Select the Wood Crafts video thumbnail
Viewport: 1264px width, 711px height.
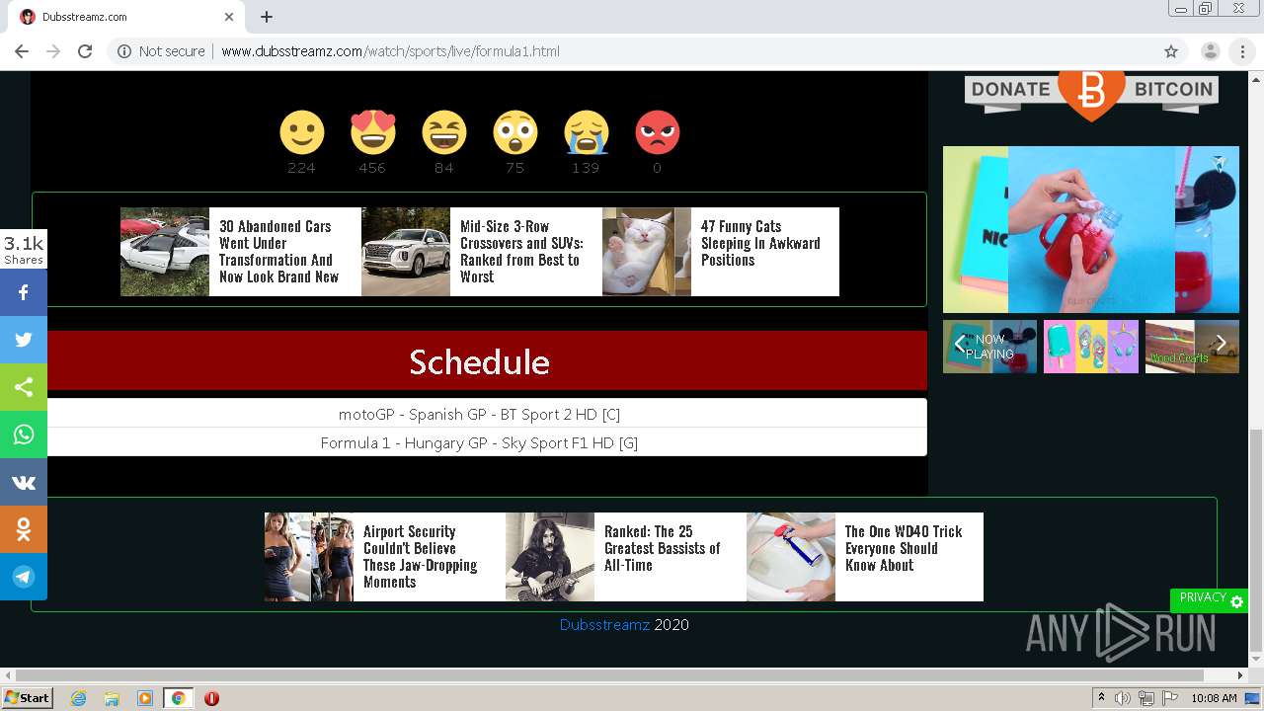1191,346
